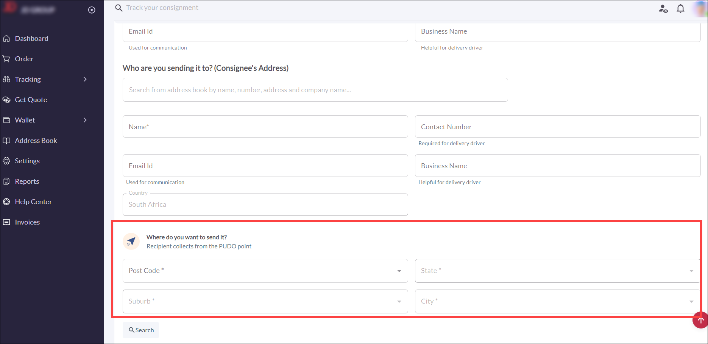Click the consignee Business Name field
Image resolution: width=708 pixels, height=344 pixels.
pyautogui.click(x=557, y=166)
